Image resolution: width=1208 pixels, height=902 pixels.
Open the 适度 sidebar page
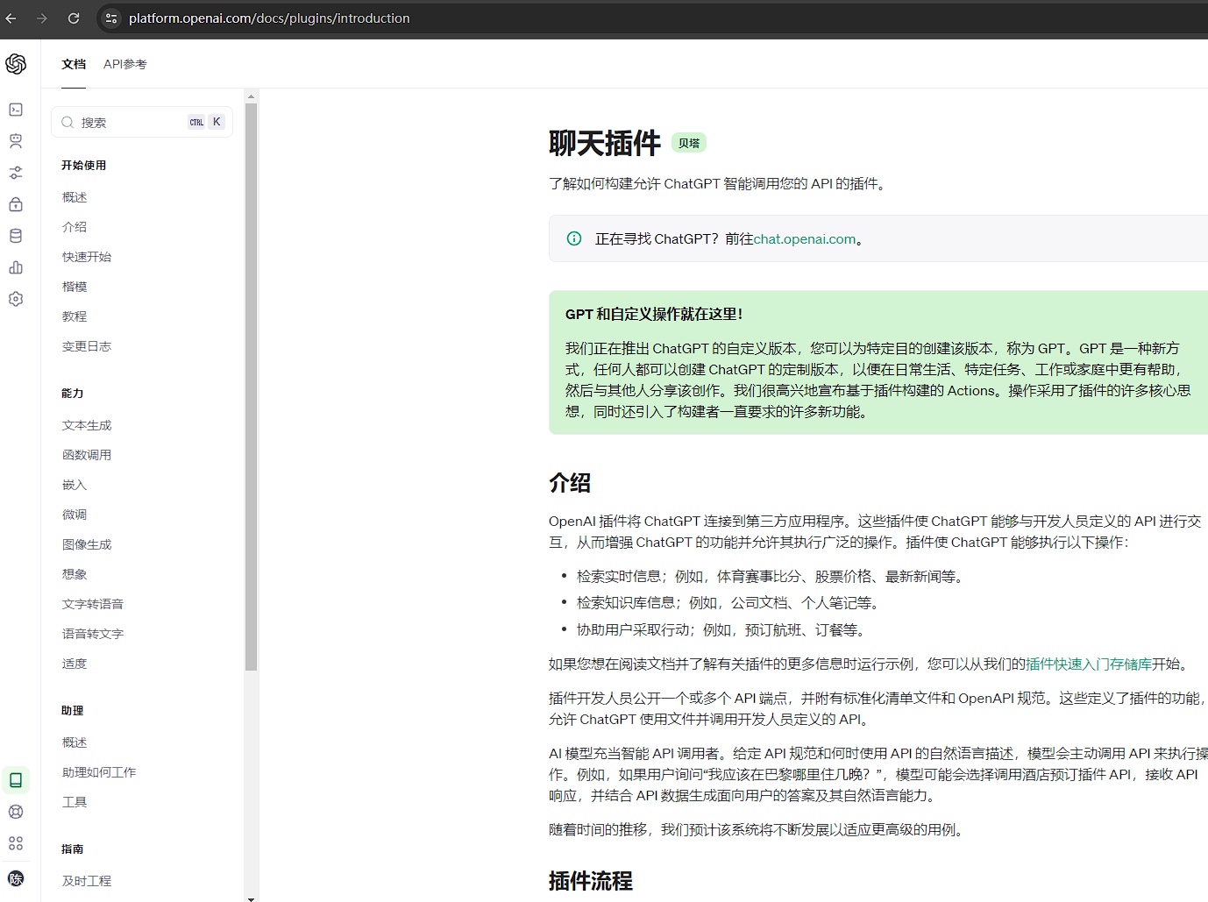tap(75, 664)
